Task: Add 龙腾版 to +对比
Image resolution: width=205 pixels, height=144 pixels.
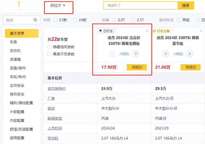Action: click(x=124, y=54)
